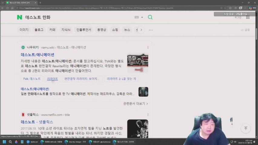Open the Naver apps grid icon
Screen dimensions: 258x145
tap(248, 18)
